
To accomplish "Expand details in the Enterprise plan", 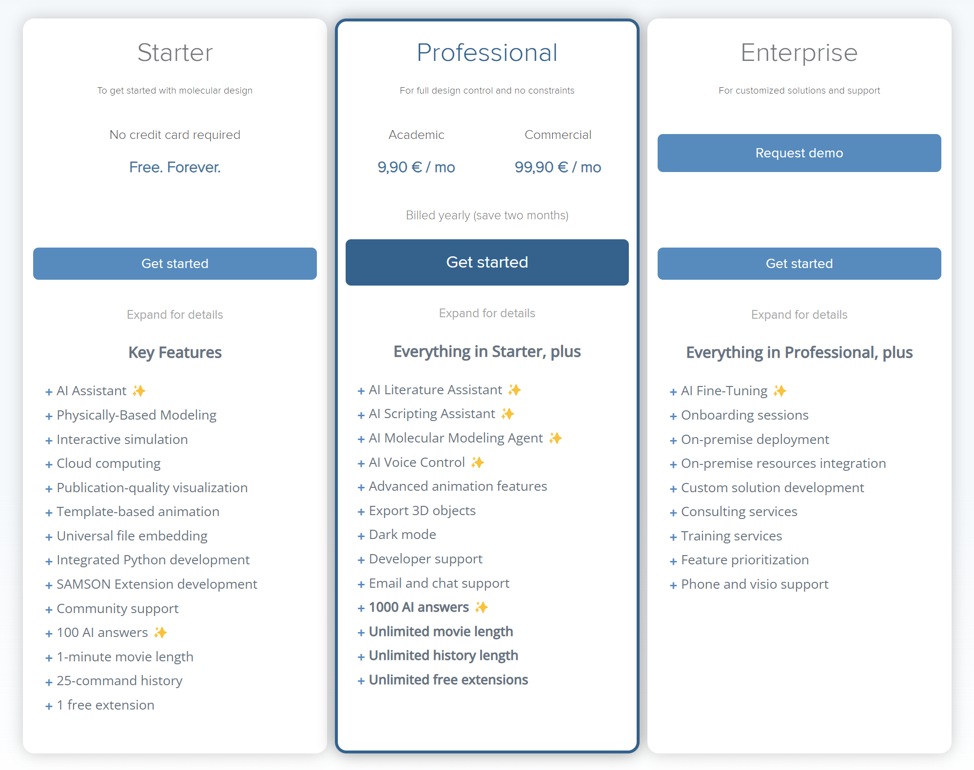I will click(799, 315).
